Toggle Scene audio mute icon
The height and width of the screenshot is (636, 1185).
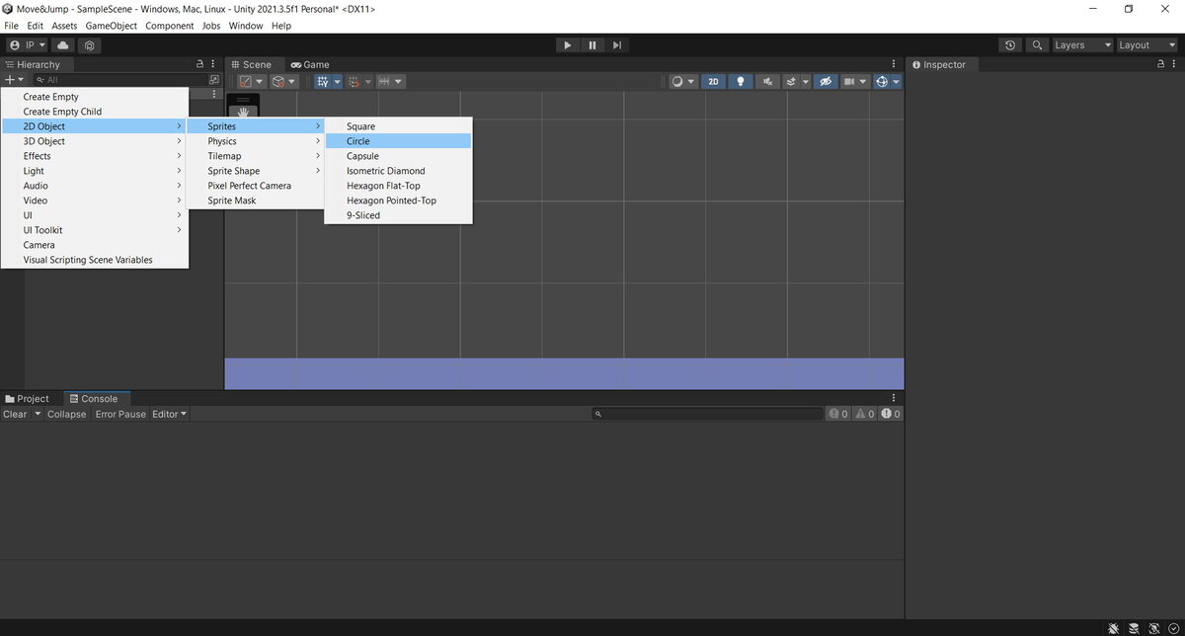click(767, 82)
